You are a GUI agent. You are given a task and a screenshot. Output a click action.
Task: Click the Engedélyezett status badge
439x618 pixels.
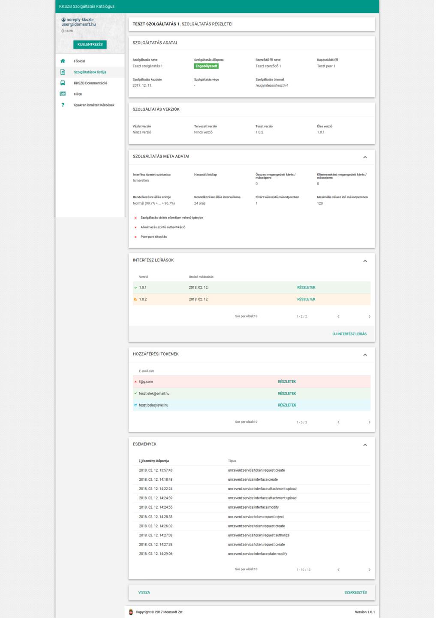(207, 66)
